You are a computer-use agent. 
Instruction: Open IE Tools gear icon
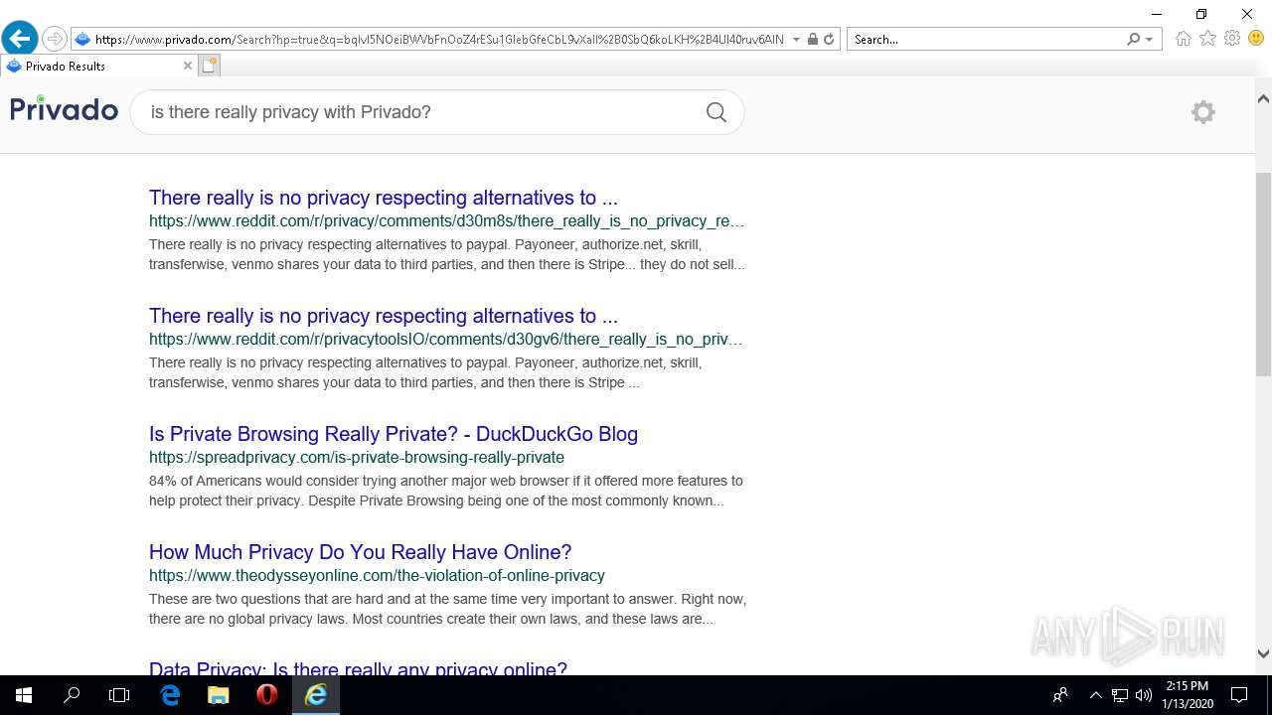tap(1232, 39)
